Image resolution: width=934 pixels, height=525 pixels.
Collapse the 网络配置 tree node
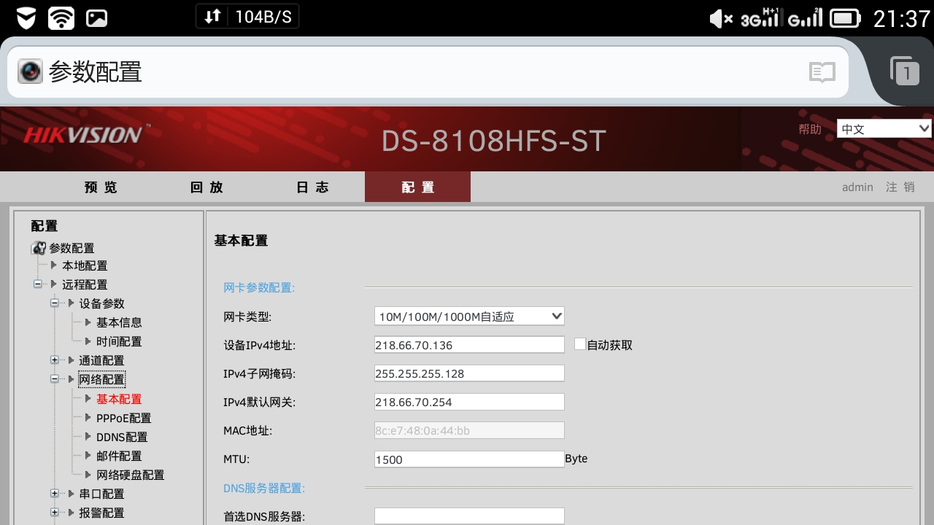(x=55, y=378)
